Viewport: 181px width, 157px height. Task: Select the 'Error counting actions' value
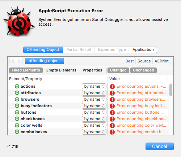click(x=141, y=86)
